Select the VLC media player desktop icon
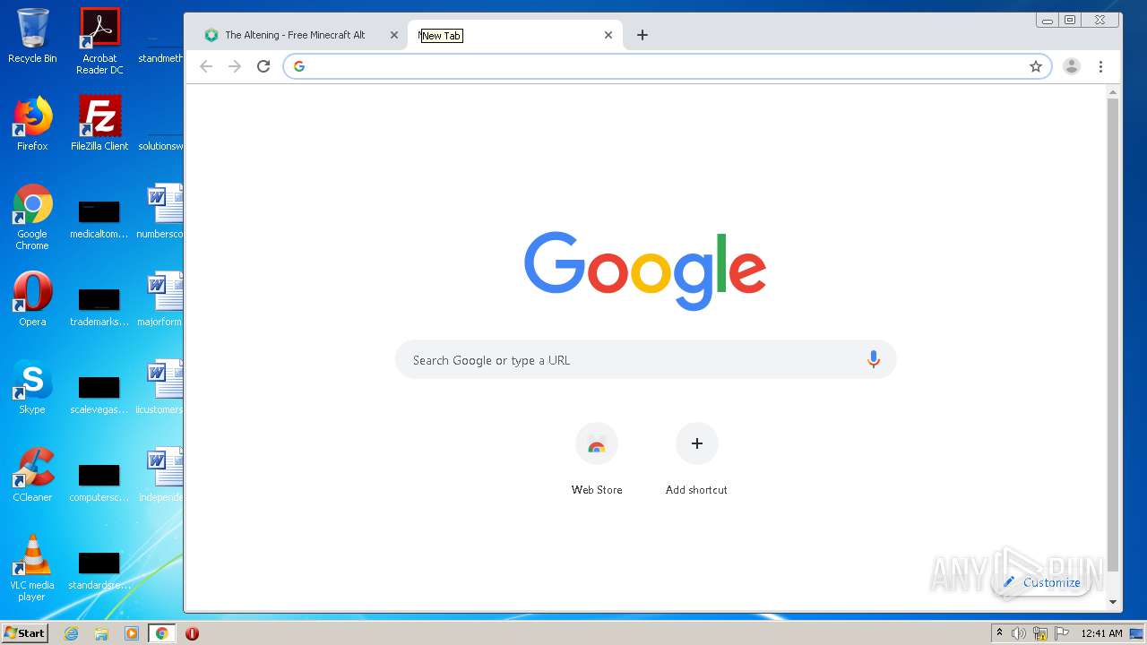Image resolution: width=1147 pixels, height=645 pixels. 32,568
